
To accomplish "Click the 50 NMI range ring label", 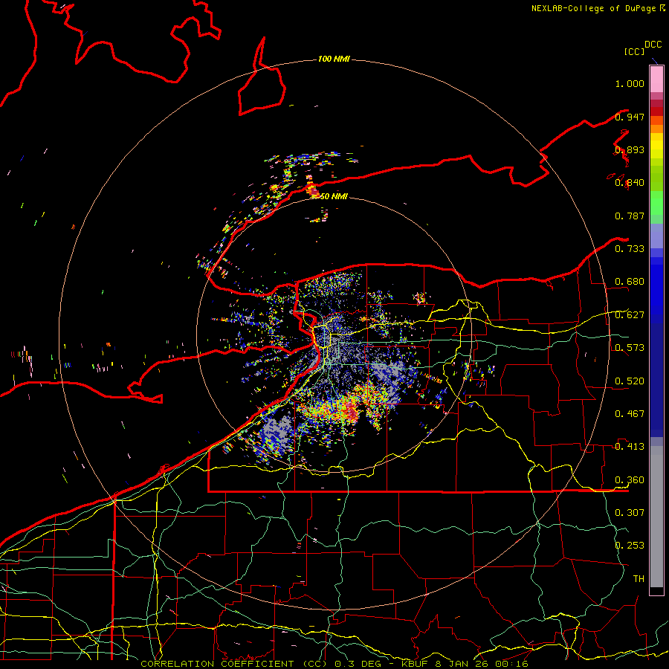I will click(x=334, y=196).
